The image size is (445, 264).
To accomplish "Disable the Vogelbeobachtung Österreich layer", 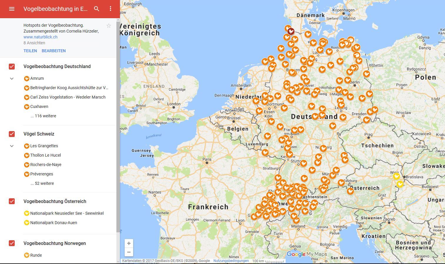I will pyautogui.click(x=12, y=202).
